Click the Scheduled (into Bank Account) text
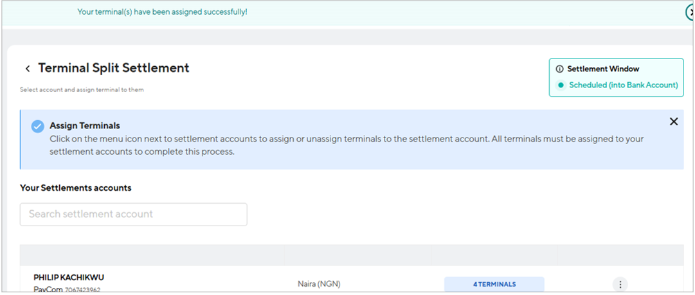This screenshot has height=295, width=695. point(624,85)
